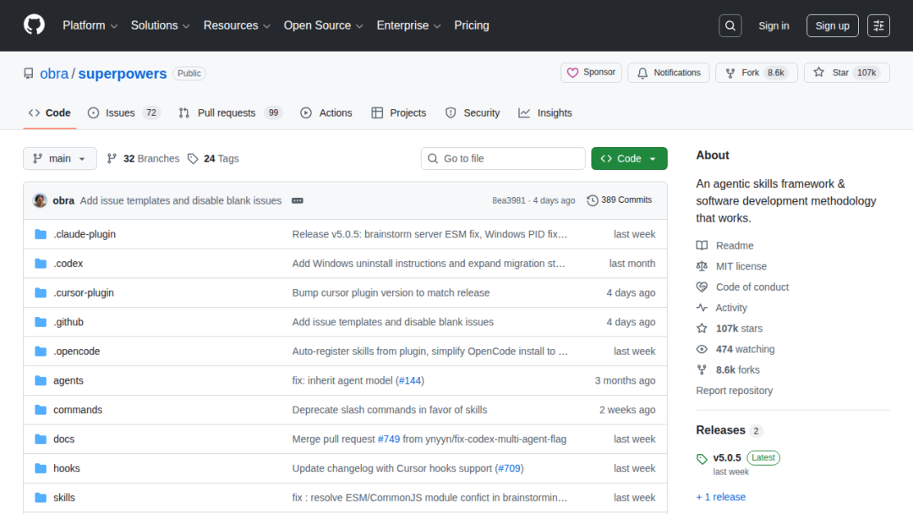This screenshot has height=514, width=913.
Task: Switch to the Pull requests tab
Action: pyautogui.click(x=226, y=112)
